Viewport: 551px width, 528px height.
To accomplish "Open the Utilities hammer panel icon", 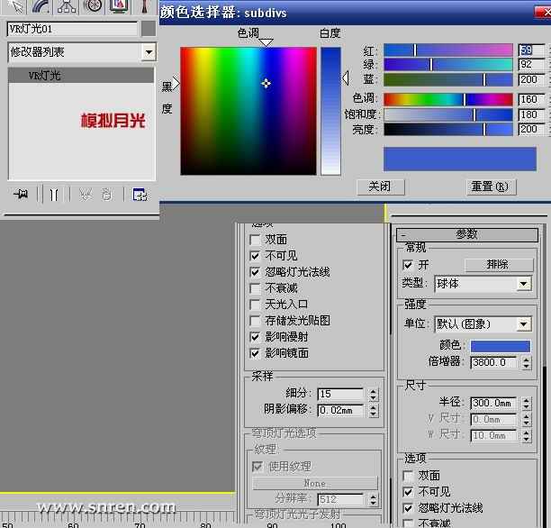I will 144,6.
